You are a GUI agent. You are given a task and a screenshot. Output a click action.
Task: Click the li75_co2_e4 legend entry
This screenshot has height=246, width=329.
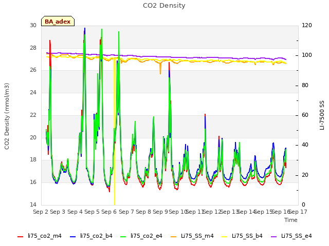tap(141, 236)
